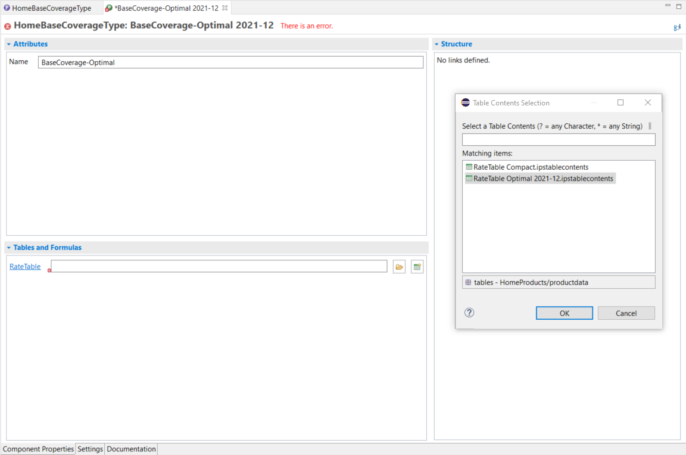Click the create new table contents icon

coord(417,267)
